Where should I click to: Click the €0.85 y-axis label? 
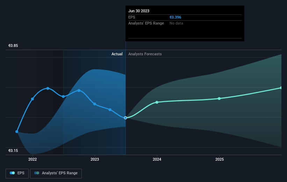coord(13,45)
